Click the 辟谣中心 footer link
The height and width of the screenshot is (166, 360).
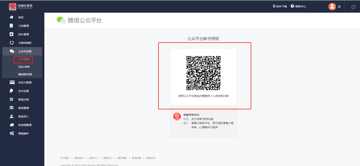pos(108,158)
